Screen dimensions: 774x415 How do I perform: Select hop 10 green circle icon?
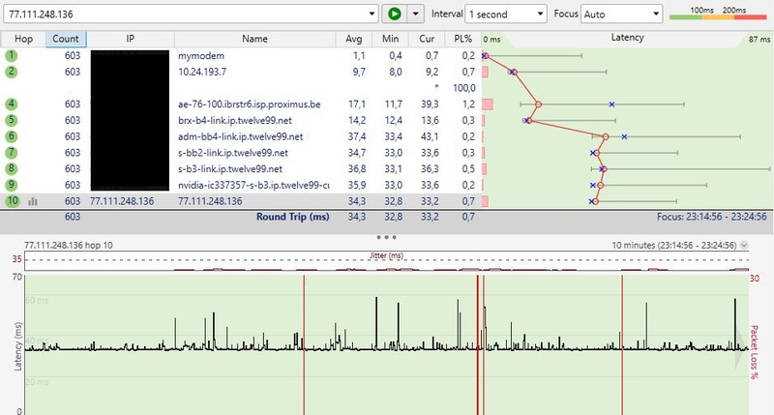click(12, 201)
